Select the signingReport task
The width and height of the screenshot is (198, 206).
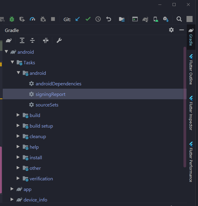(x=50, y=94)
